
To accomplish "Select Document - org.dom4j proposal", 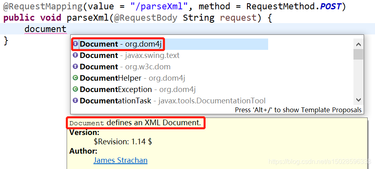I will pos(170,44).
